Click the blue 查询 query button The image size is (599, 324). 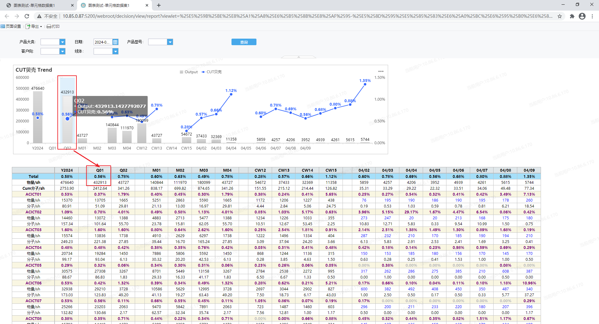[x=244, y=42]
